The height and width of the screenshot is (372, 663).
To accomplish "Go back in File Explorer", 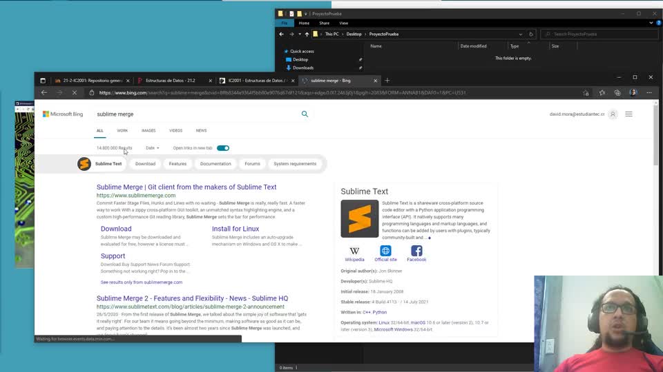I will (282, 34).
